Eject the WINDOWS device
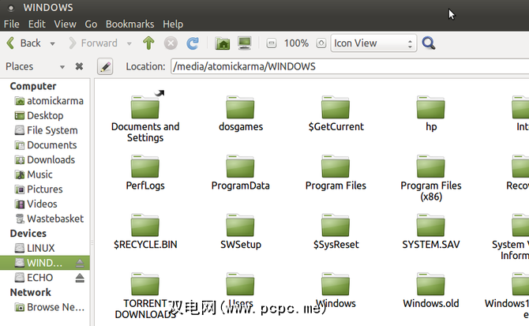 point(80,263)
